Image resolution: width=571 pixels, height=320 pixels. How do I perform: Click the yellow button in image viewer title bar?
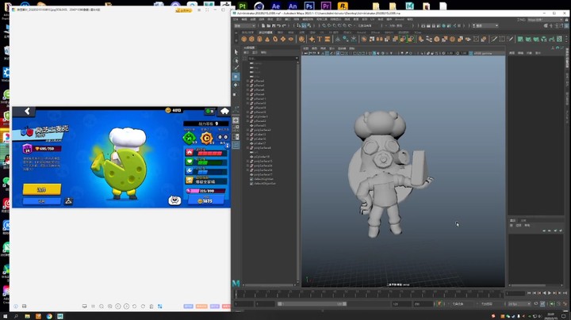[x=183, y=10]
